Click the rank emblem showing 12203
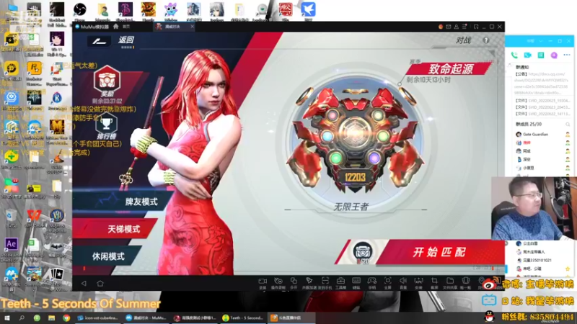This screenshot has width=577, height=324. 355,140
